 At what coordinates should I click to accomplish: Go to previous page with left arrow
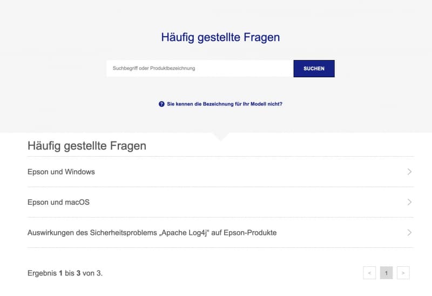(x=369, y=273)
